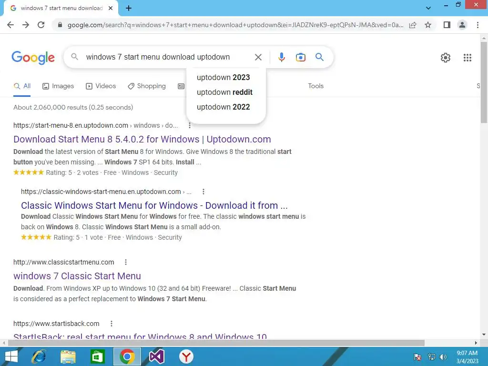Open Google quick settings gear
Image resolution: width=488 pixels, height=366 pixels.
click(x=446, y=58)
